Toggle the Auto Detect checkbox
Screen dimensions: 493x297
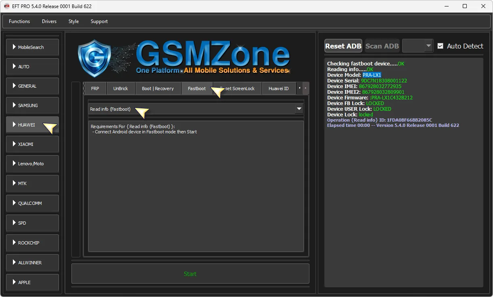[x=441, y=46]
